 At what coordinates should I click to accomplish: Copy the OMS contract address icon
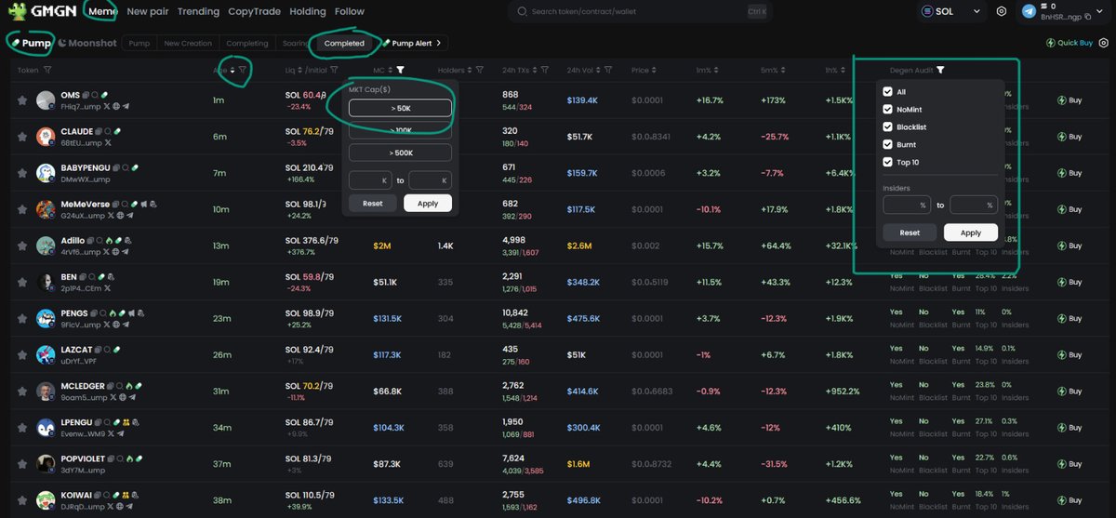(85, 95)
